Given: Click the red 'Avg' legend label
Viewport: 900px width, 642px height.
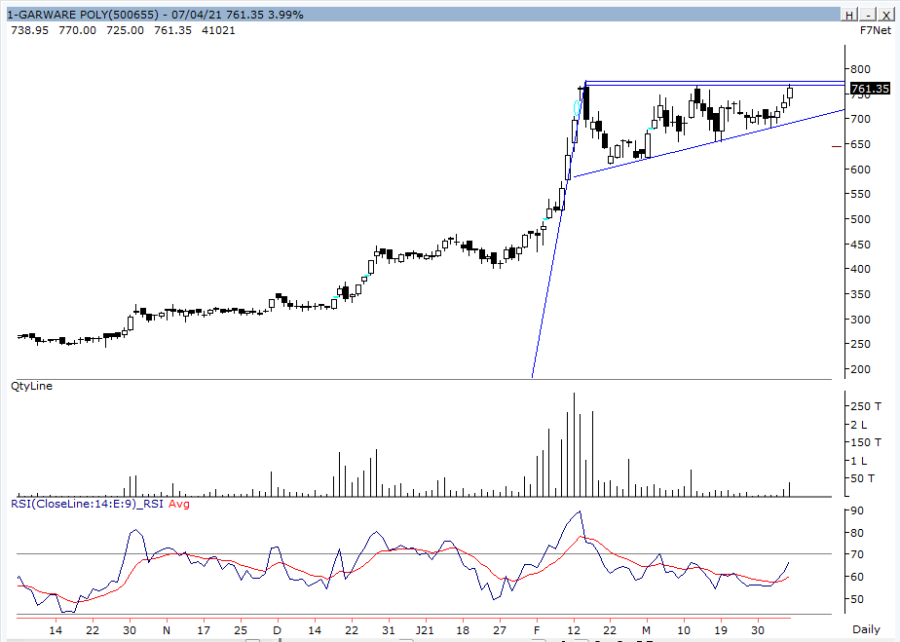Looking at the screenshot, I should coord(178,504).
